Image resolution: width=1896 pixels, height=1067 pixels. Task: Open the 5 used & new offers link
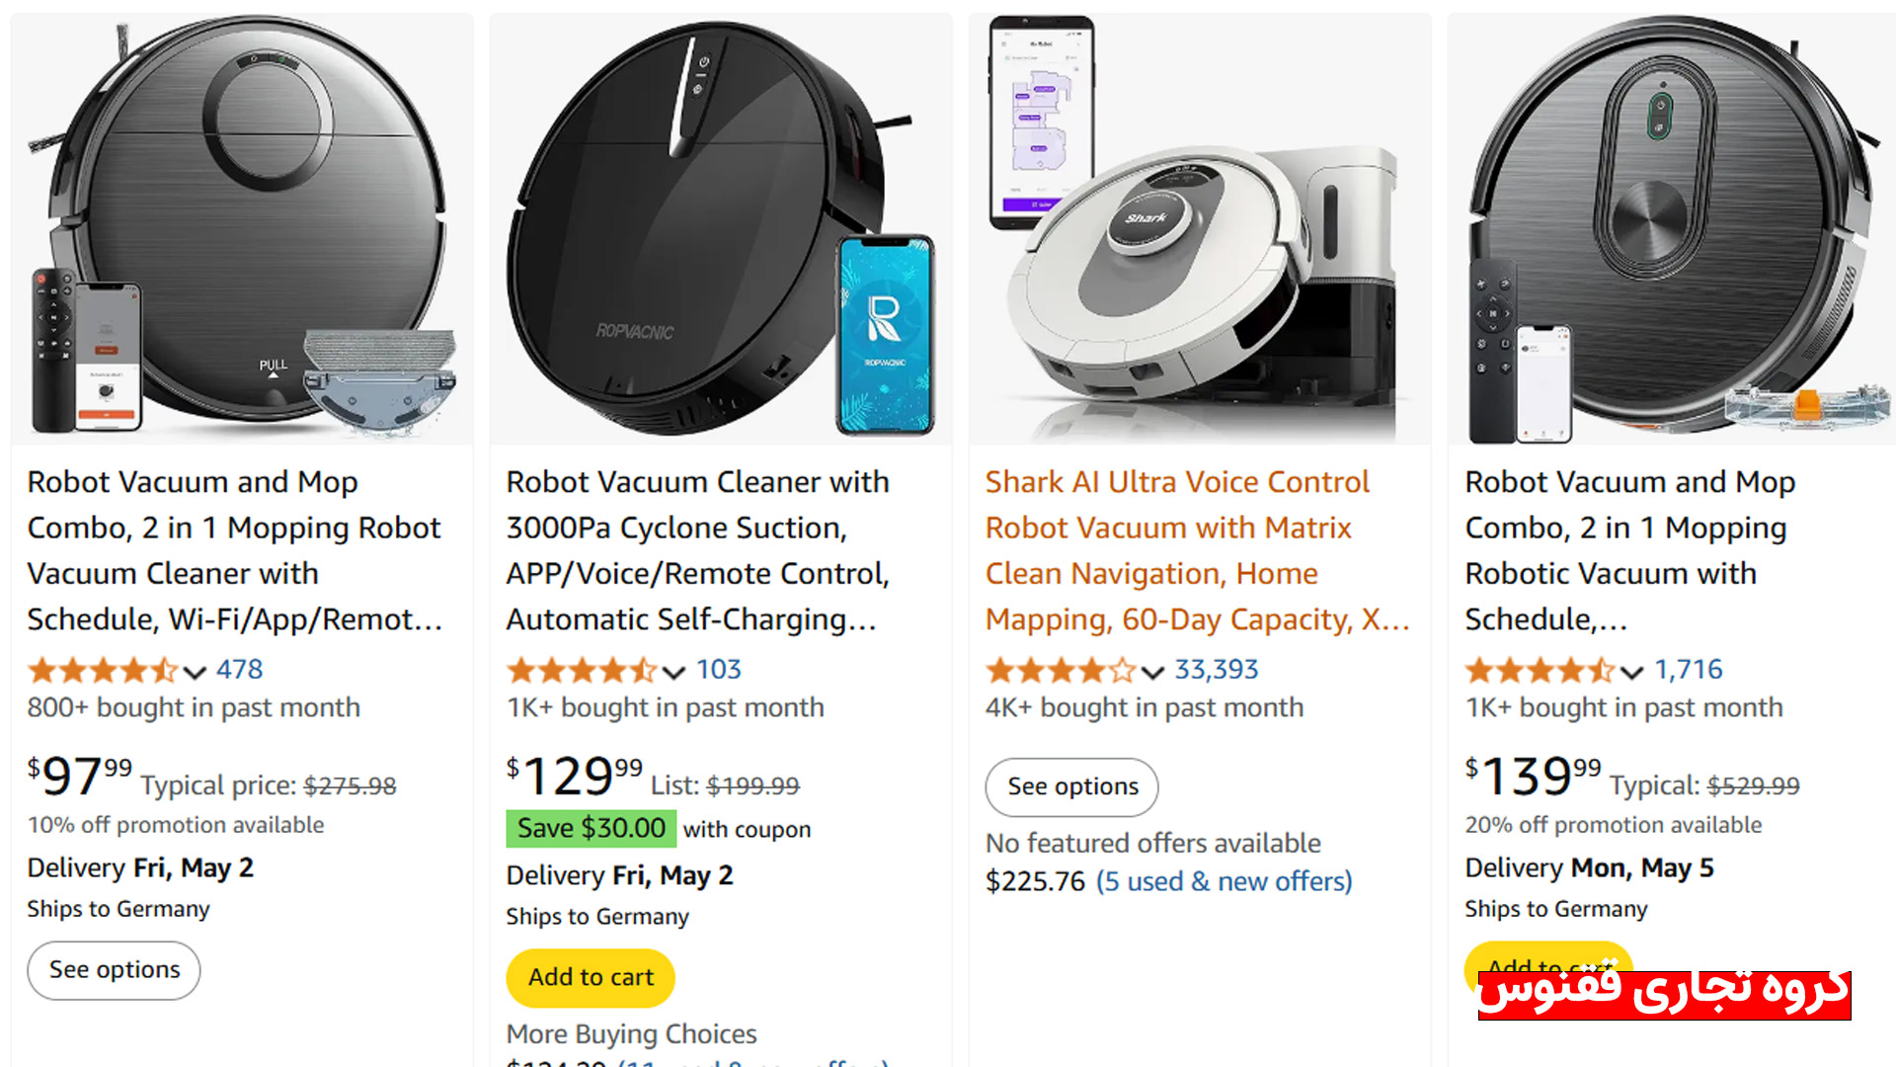(x=1224, y=881)
